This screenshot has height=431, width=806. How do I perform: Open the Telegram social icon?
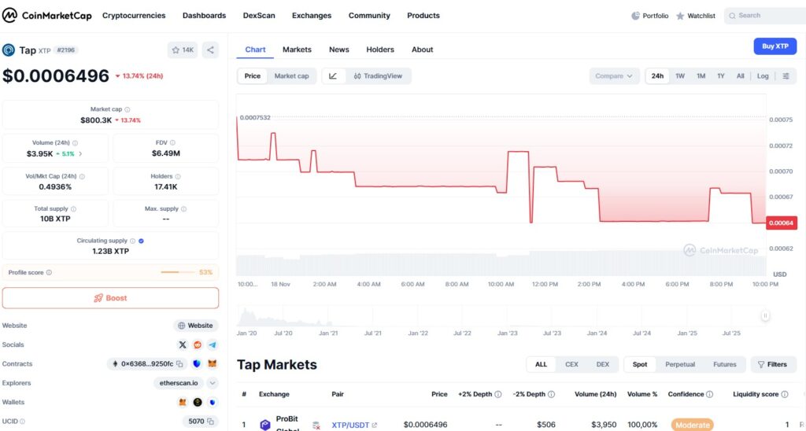tap(213, 344)
